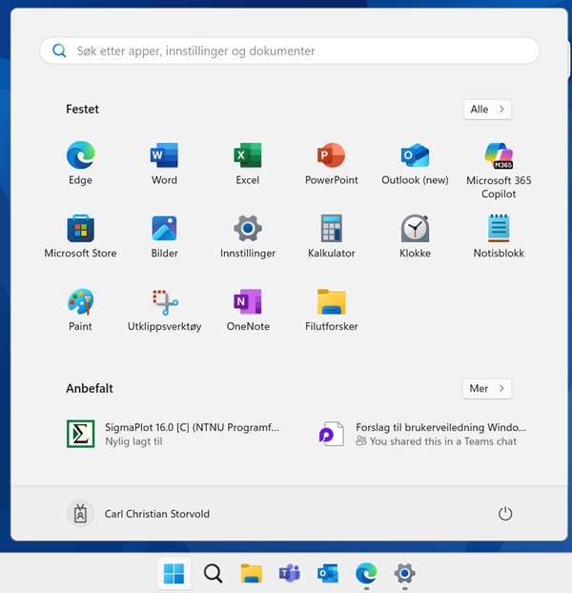Open Innstillinger from pinned apps
The width and height of the screenshot is (572, 593).
[248, 236]
